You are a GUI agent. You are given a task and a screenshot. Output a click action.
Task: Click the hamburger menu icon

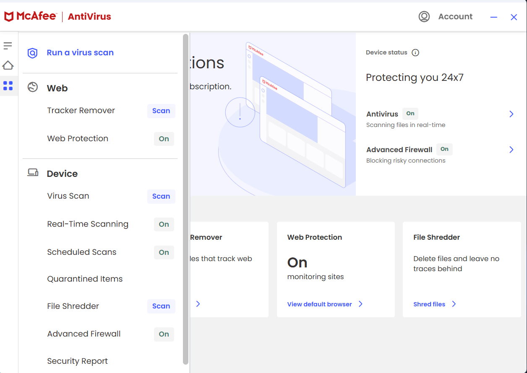point(8,46)
